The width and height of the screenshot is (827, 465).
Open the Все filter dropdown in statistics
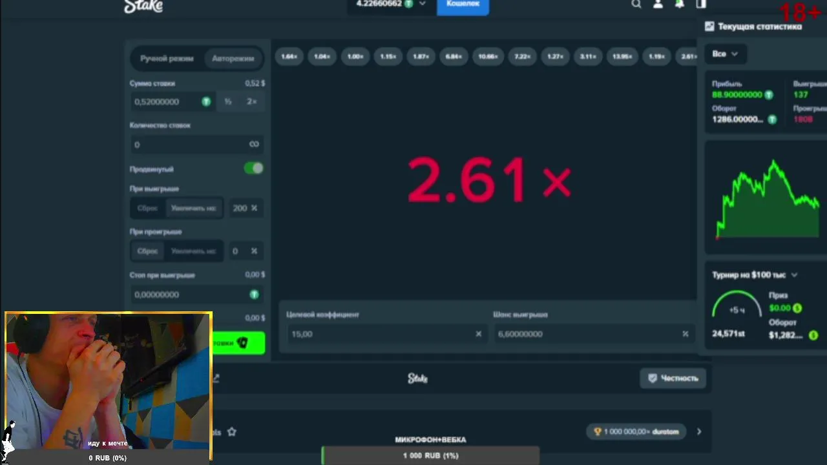point(725,54)
